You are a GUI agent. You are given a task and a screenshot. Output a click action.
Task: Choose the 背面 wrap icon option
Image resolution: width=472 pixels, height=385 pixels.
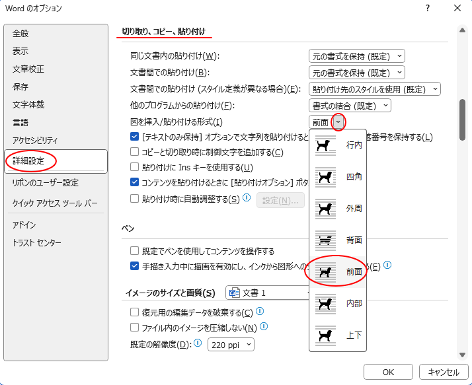325,240
